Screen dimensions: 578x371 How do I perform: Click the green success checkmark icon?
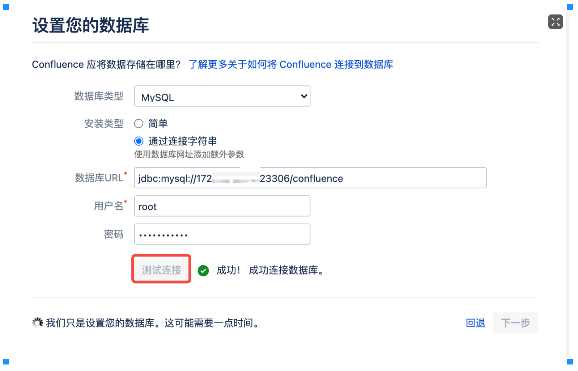[x=204, y=270]
